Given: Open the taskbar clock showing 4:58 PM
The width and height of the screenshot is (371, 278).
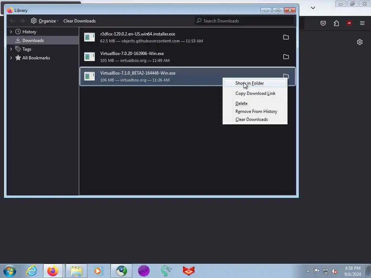Looking at the screenshot, I should [353, 271].
